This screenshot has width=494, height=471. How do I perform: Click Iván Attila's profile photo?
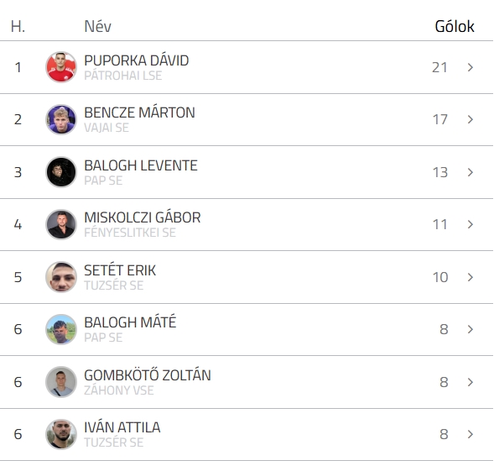pos(61,434)
